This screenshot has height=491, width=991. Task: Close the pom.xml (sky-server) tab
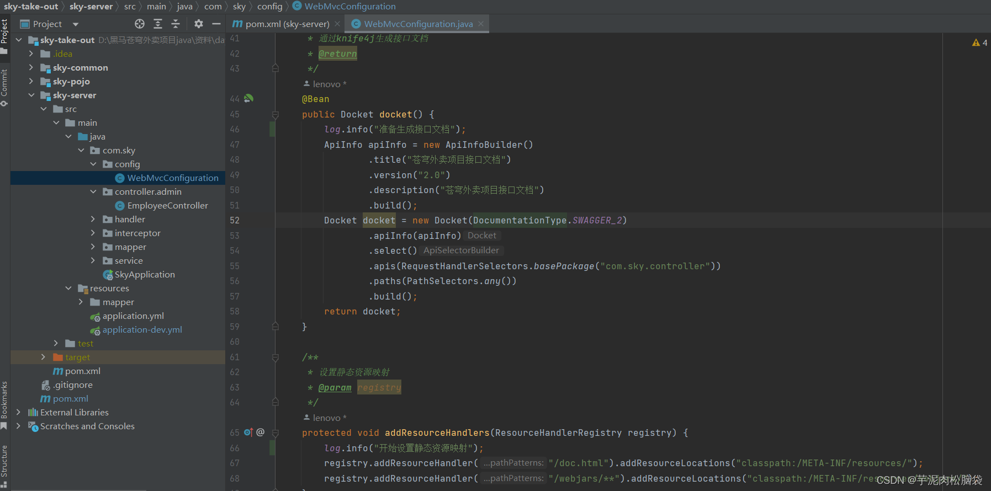(x=337, y=24)
